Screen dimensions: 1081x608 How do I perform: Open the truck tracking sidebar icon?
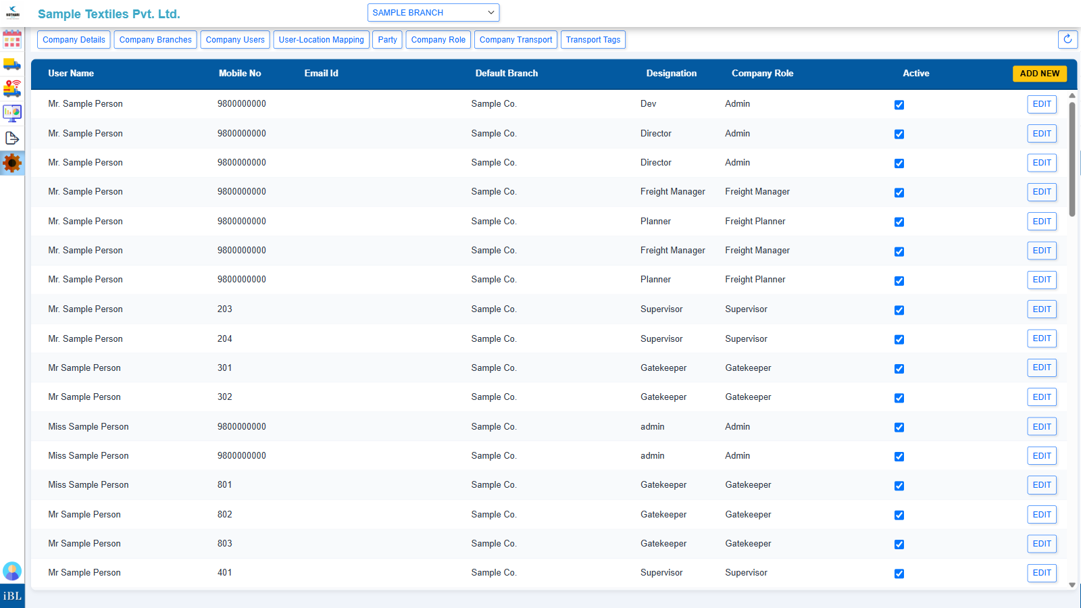point(12,88)
